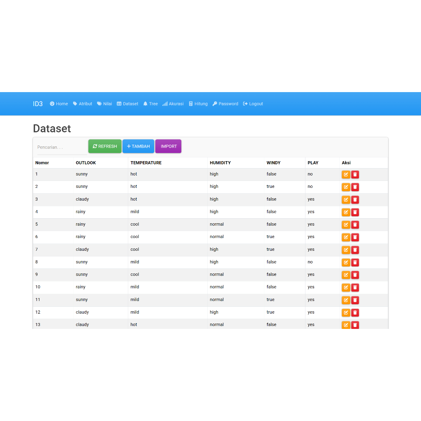Click the Dataset page heading
The image size is (421, 421).
(x=52, y=128)
